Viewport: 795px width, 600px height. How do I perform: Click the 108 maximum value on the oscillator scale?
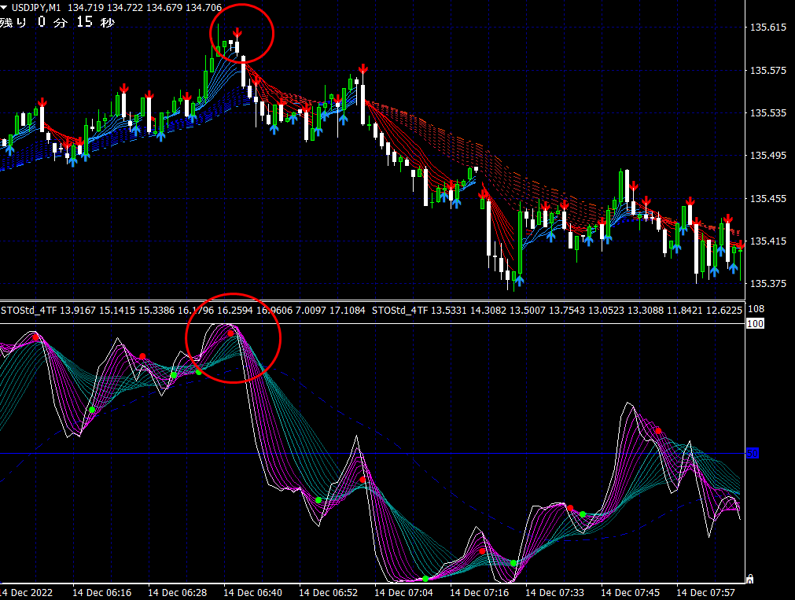(756, 309)
